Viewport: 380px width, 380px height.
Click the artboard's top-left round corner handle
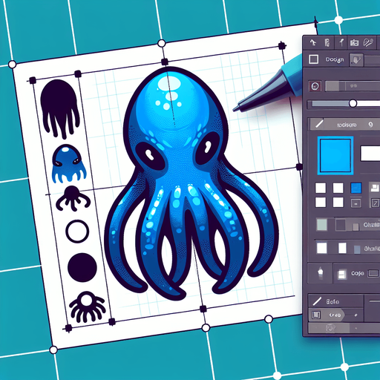click(12, 65)
